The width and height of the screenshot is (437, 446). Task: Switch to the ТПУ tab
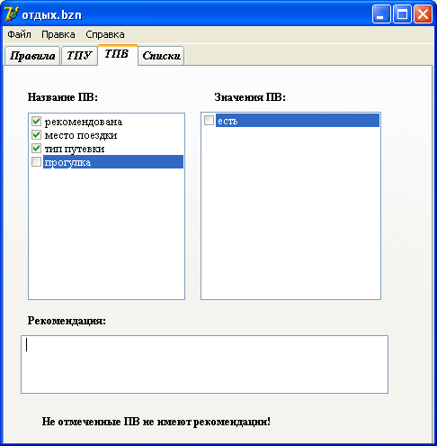click(79, 56)
